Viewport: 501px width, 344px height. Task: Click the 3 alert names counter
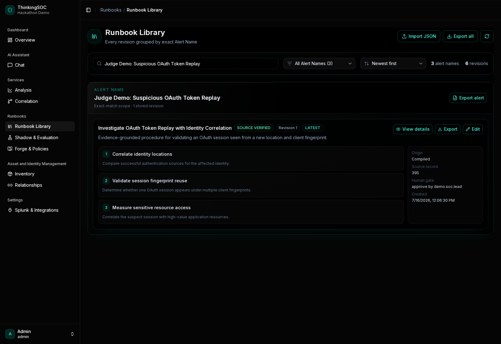[x=445, y=63]
